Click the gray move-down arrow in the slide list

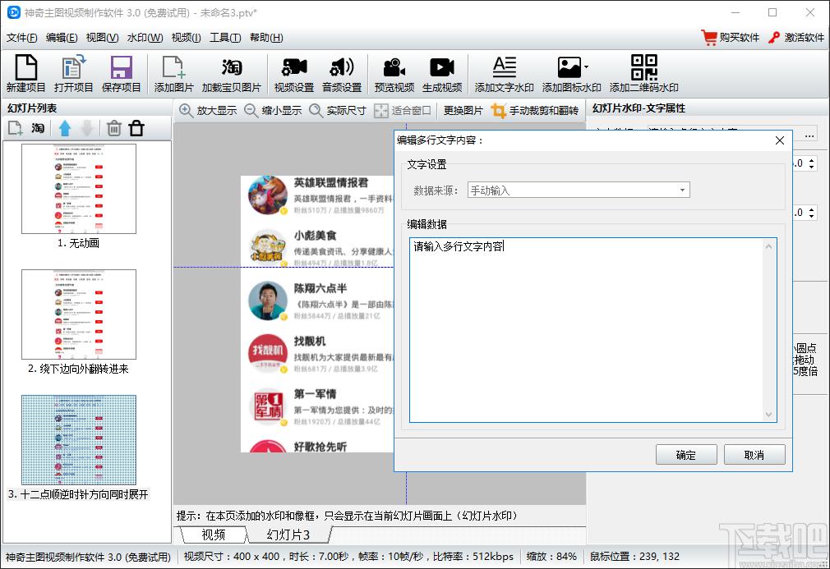[87, 128]
